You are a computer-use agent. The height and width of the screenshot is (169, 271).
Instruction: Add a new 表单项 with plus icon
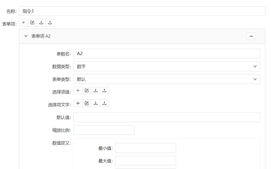23,22
